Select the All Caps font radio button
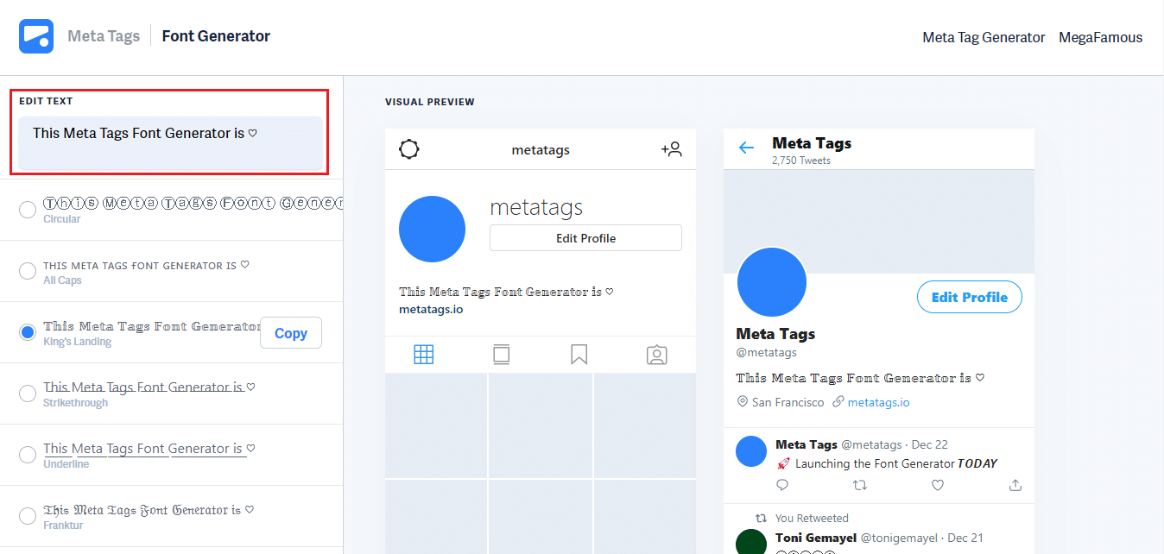 28,271
